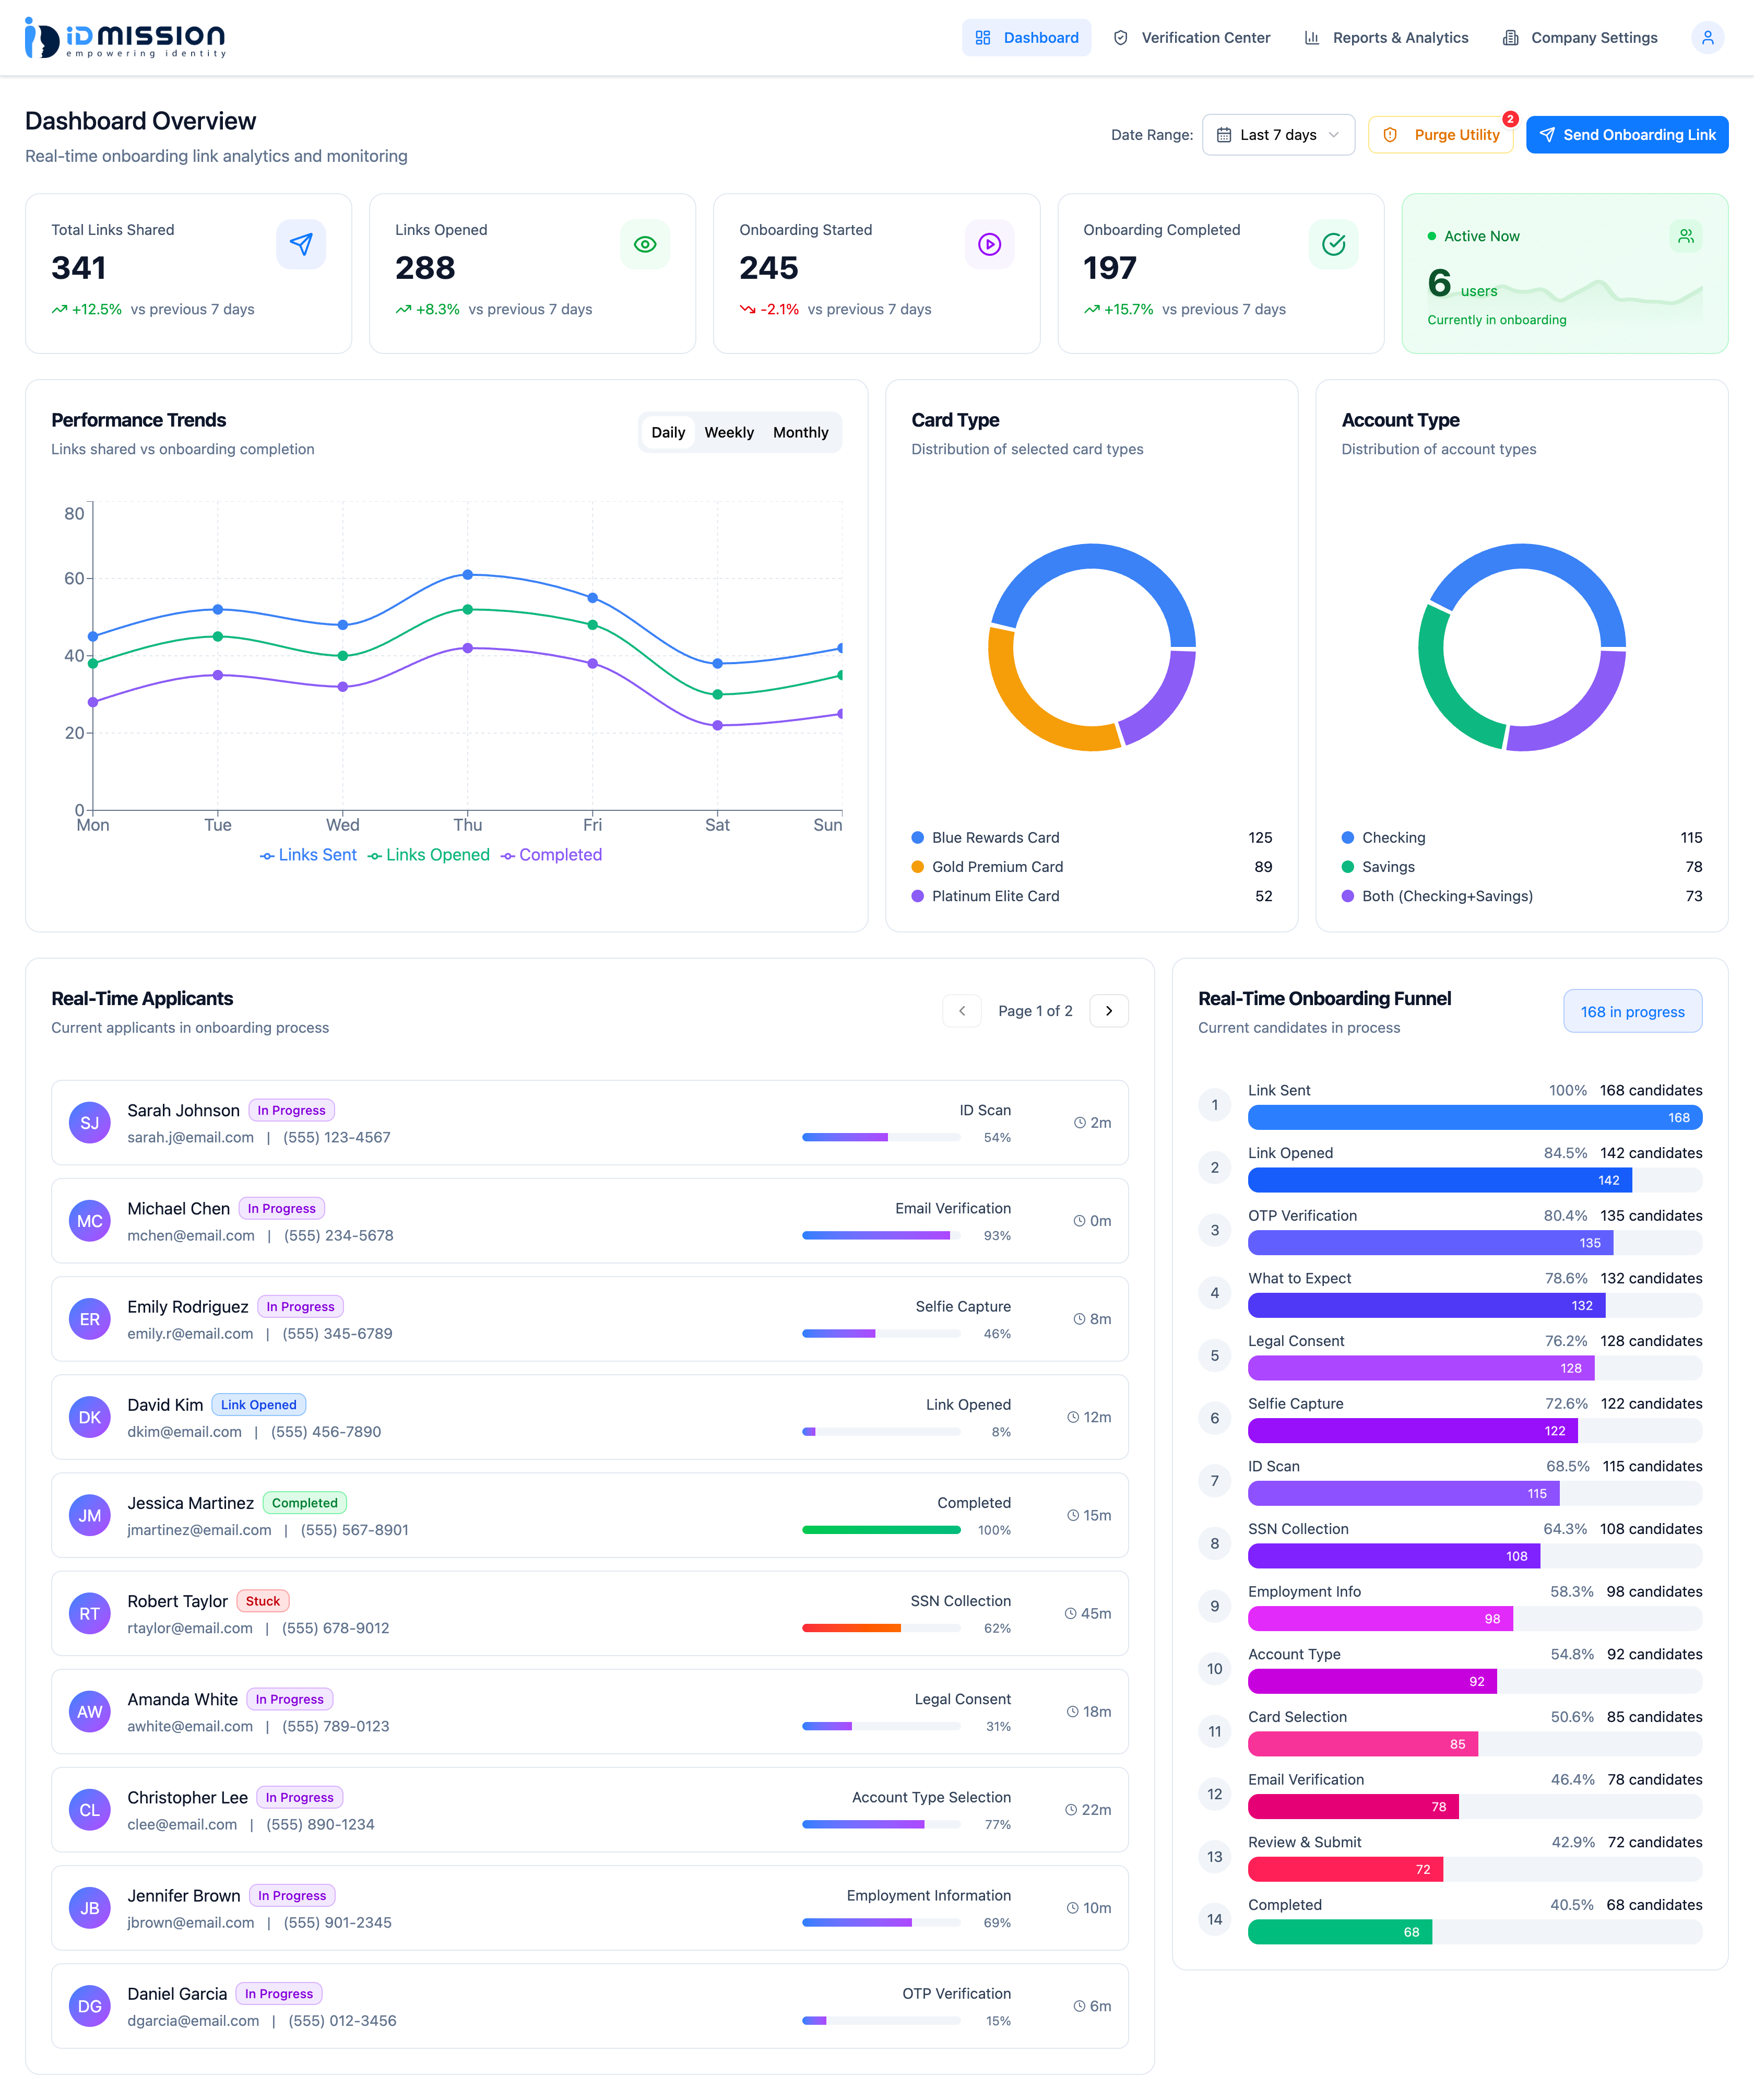Viewport: 1754px width, 2100px height.
Task: Click the Link Sent funnel bar showing 168
Action: pyautogui.click(x=1475, y=1117)
